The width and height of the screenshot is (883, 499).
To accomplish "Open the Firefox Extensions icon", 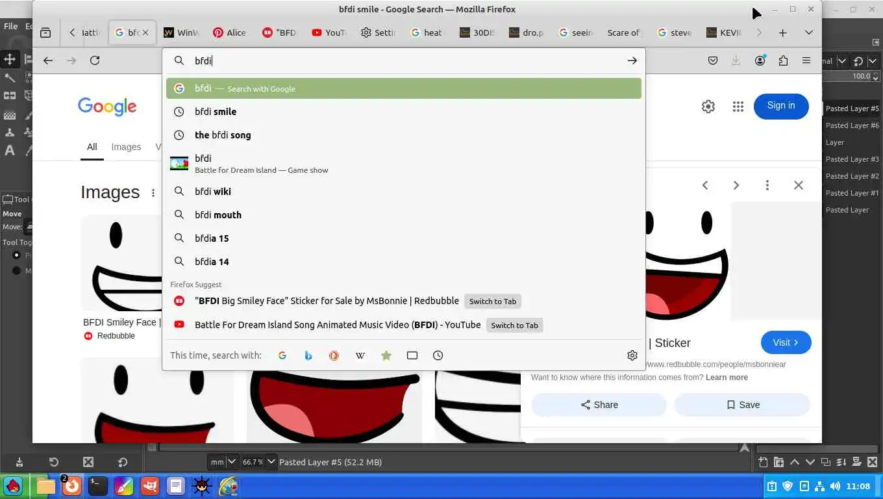I will point(783,60).
